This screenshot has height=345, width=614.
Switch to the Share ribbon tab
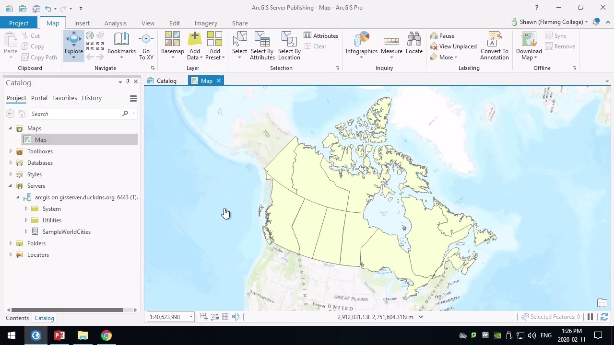pyautogui.click(x=240, y=23)
